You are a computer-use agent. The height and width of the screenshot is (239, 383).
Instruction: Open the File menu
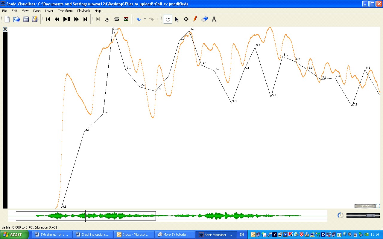coord(4,11)
